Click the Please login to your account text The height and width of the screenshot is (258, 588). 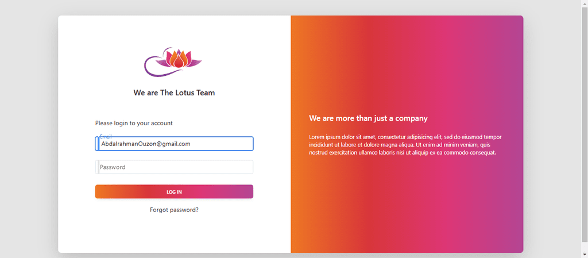(x=134, y=123)
